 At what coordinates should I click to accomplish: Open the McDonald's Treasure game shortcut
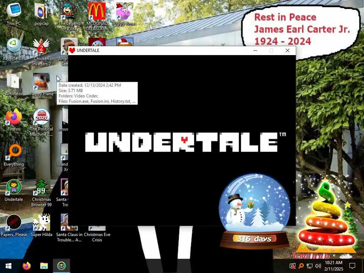97,16
